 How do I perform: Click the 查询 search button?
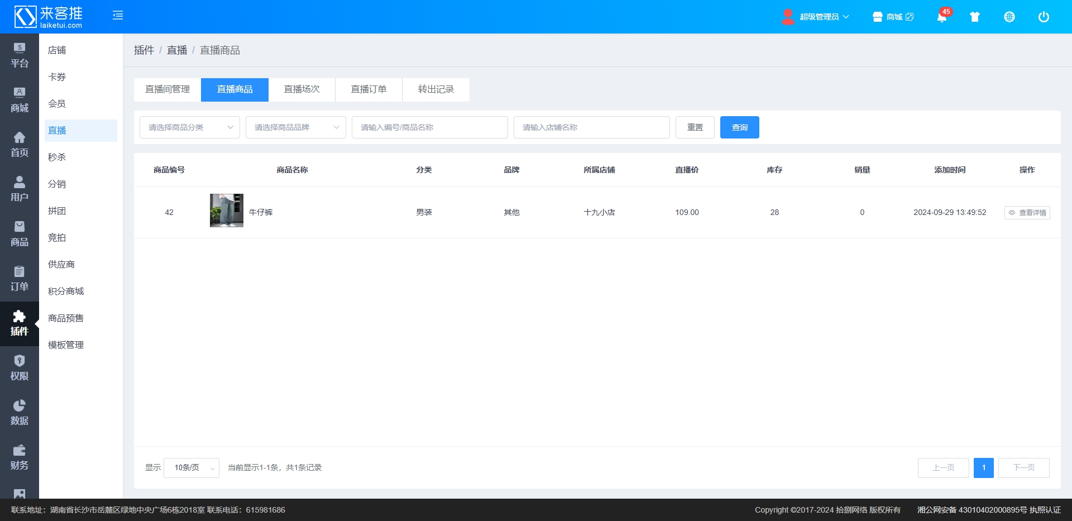click(739, 127)
